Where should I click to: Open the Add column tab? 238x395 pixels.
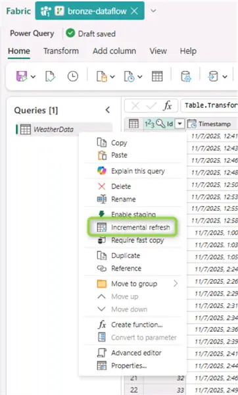[114, 51]
